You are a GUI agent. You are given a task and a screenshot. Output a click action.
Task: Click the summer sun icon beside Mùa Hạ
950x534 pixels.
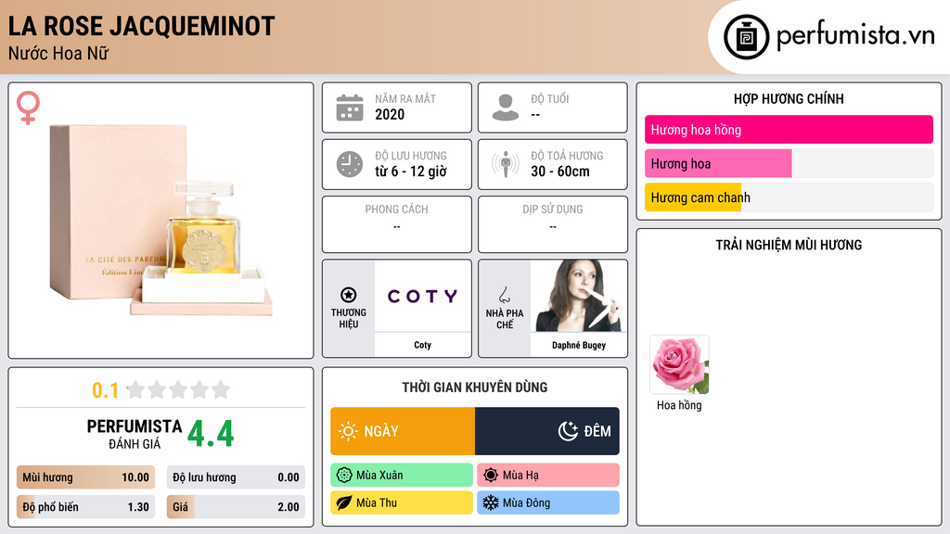pyautogui.click(x=491, y=476)
